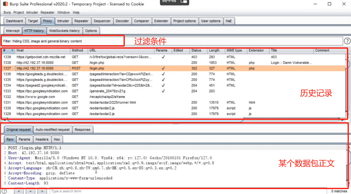Open the Intruder menu in menu bar

(x=32, y=13)
